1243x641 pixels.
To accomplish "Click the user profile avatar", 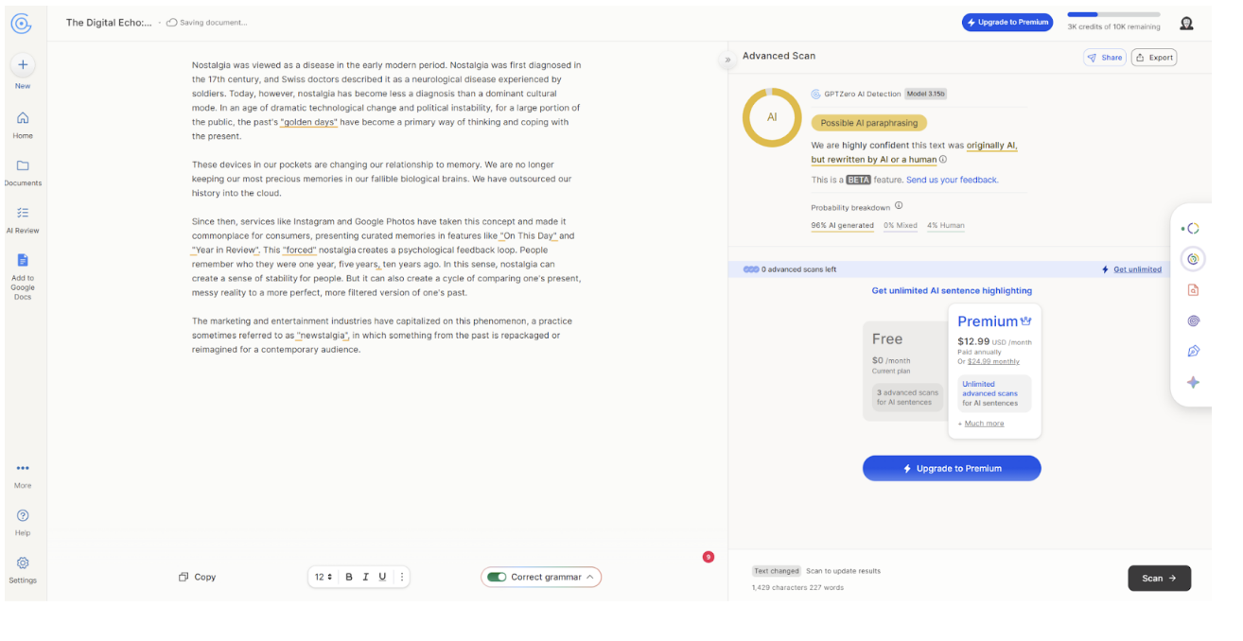I will coord(1186,23).
